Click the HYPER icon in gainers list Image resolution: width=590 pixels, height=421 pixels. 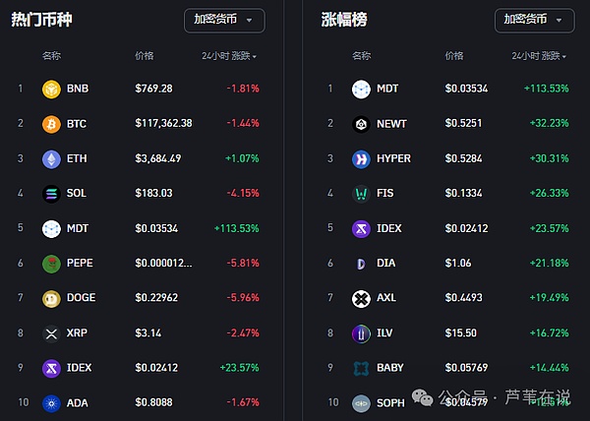pos(361,159)
